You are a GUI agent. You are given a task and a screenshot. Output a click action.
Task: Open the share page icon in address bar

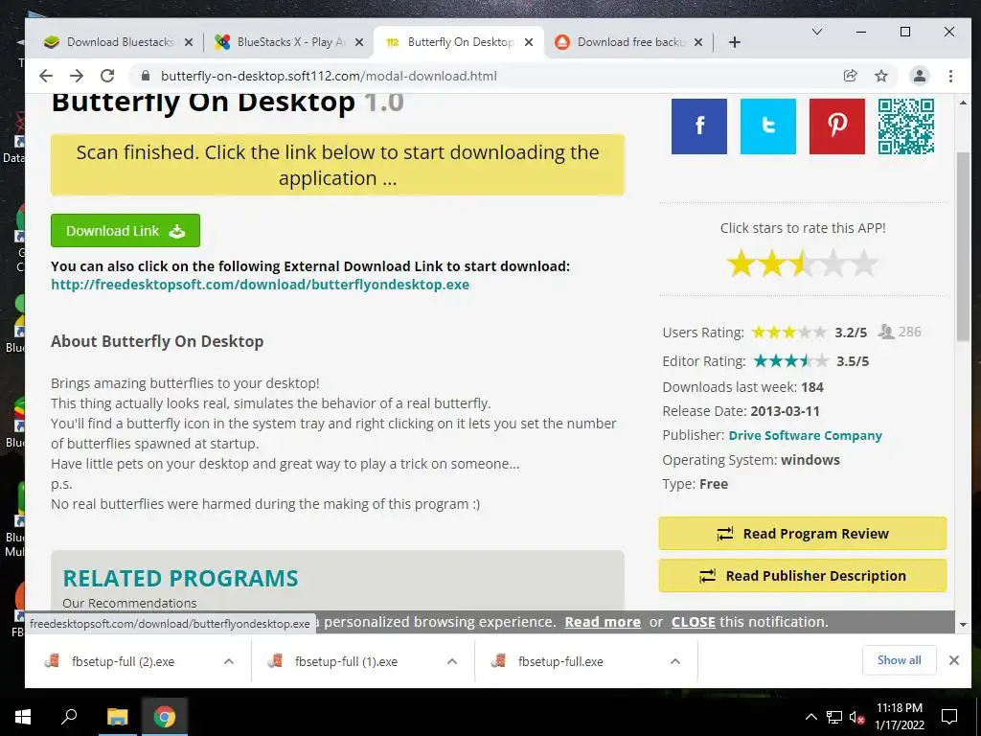[x=850, y=76]
